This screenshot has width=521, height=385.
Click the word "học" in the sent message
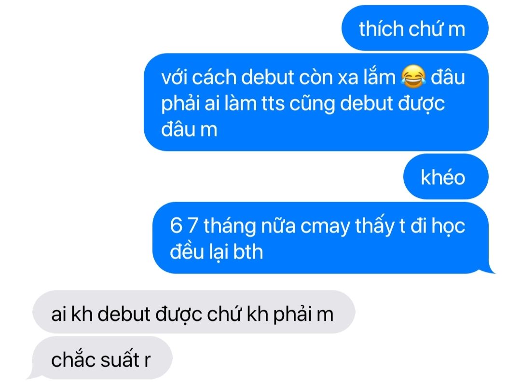tap(448, 227)
